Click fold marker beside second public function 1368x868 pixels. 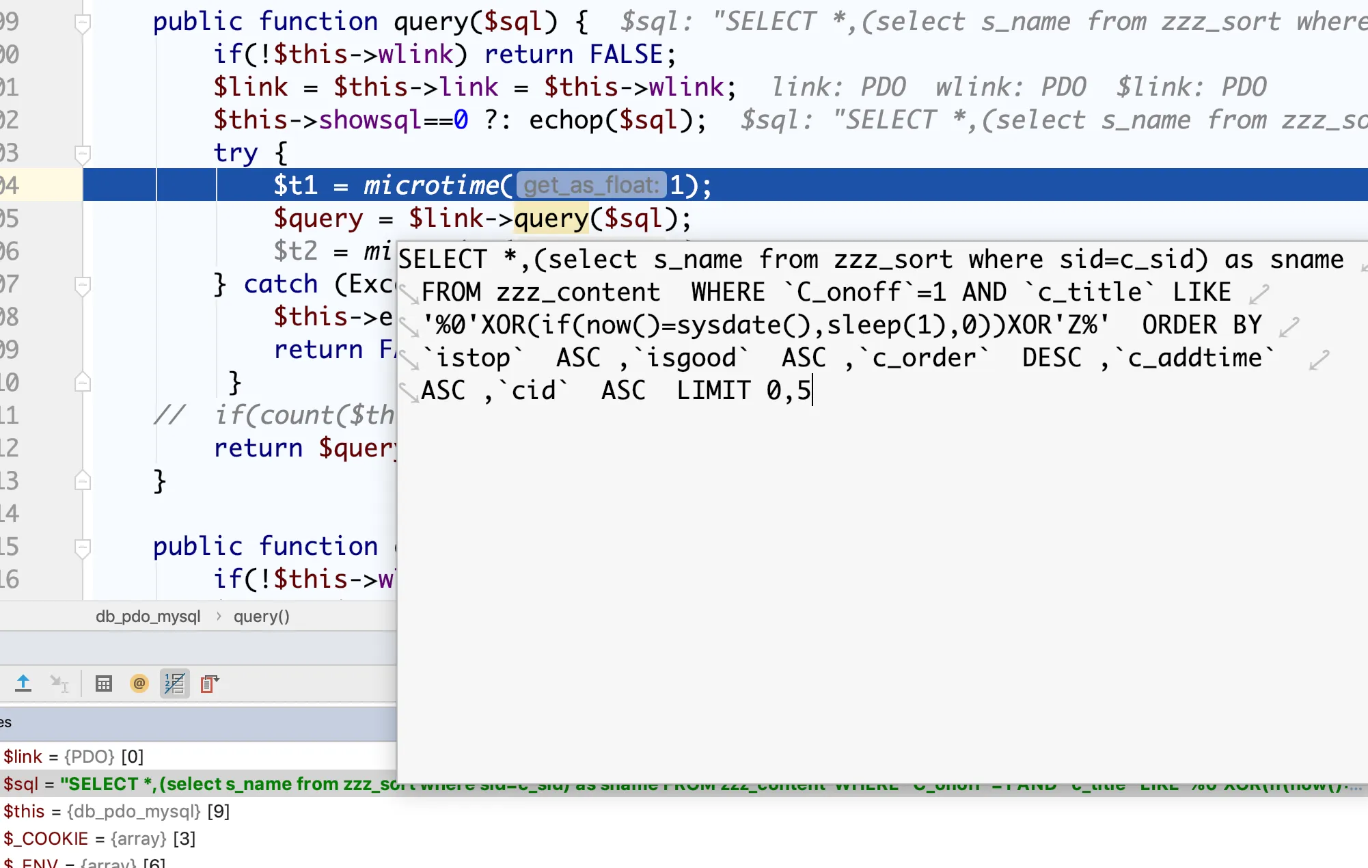coord(83,547)
